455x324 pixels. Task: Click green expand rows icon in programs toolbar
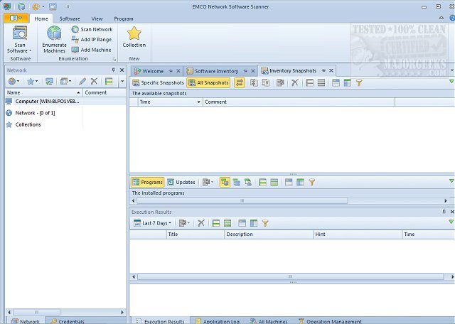tap(274, 182)
